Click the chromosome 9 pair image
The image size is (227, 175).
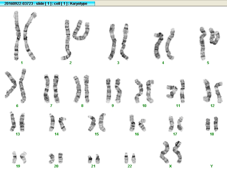(x=114, y=91)
